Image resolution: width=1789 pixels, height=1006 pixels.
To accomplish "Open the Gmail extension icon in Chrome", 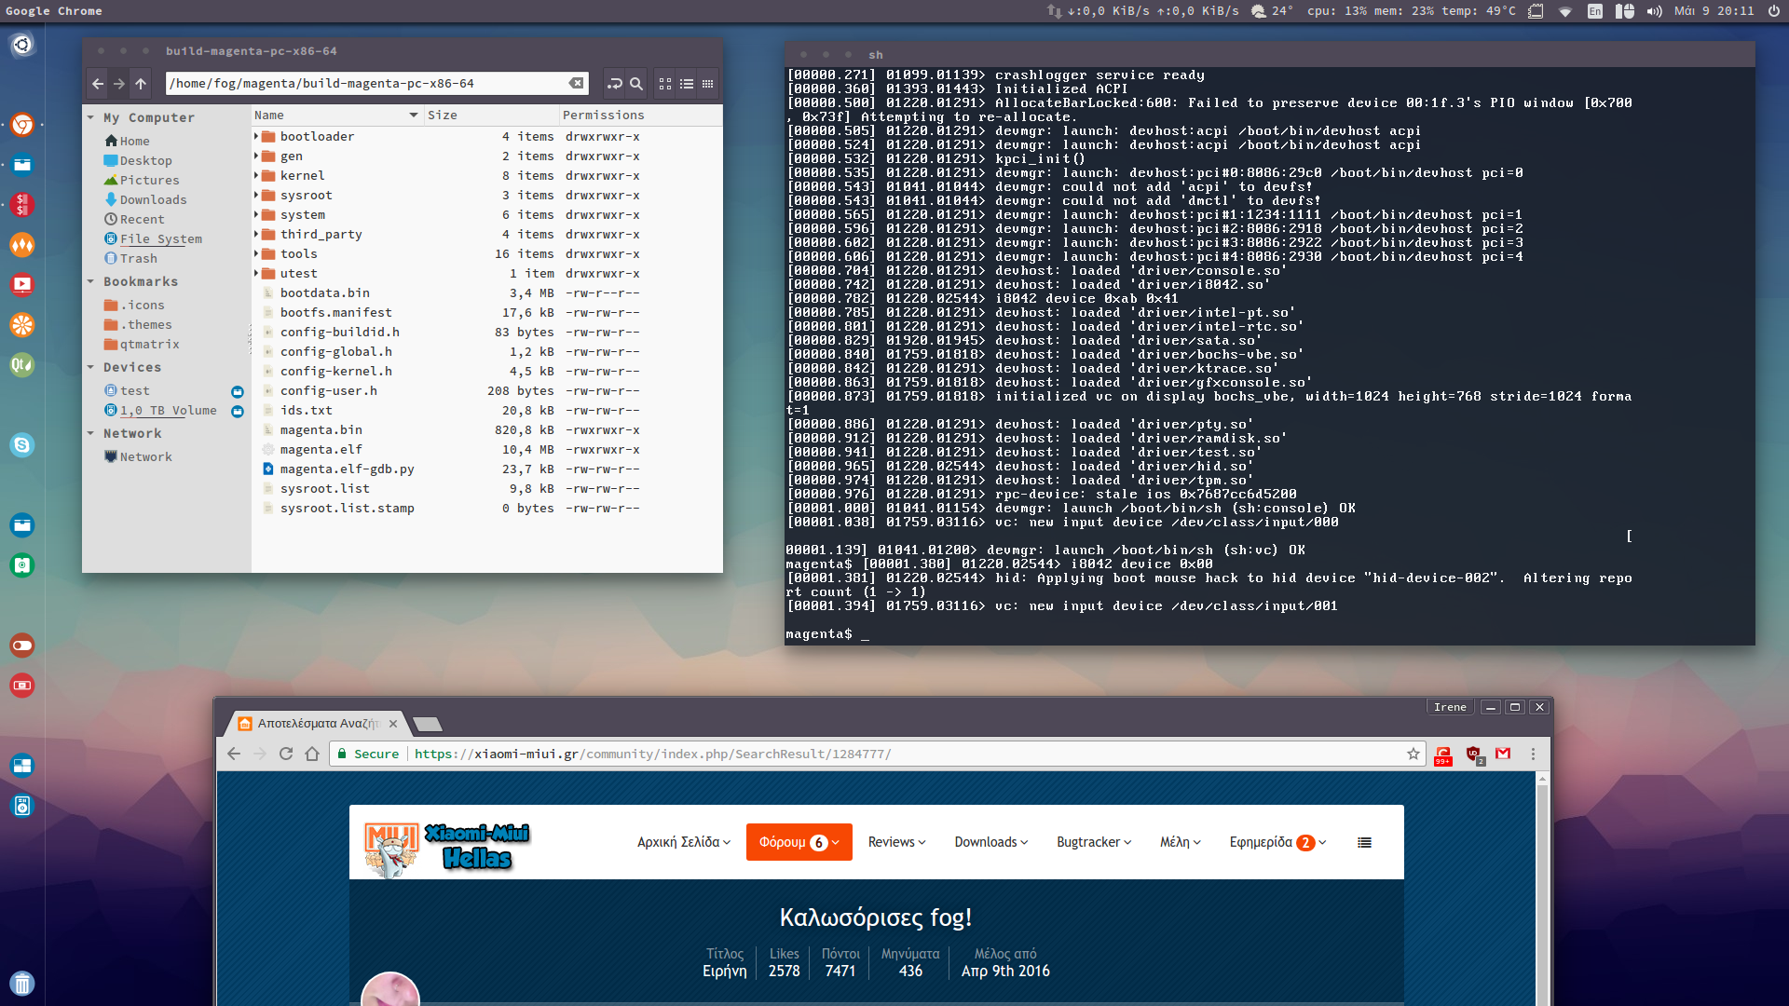I will point(1503,754).
